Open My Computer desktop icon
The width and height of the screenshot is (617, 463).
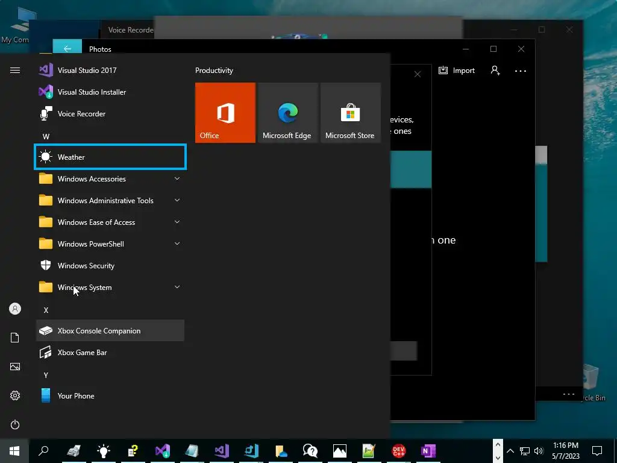(21, 24)
